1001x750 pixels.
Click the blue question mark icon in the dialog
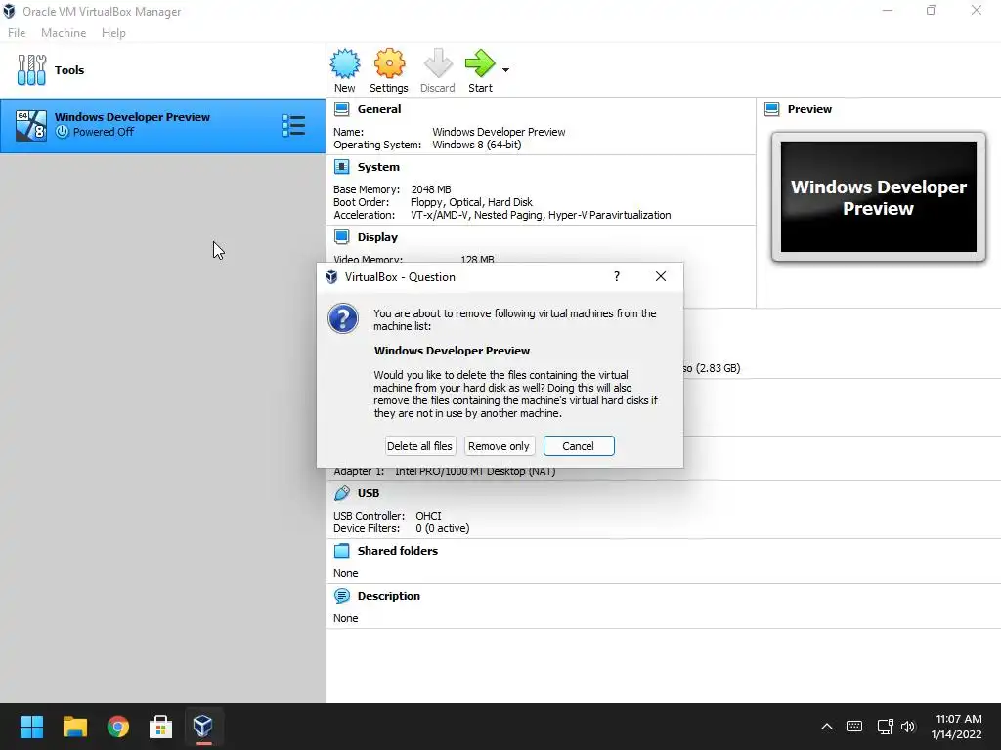[x=343, y=318]
